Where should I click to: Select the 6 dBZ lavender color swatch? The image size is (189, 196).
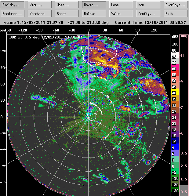[x=175, y=153]
